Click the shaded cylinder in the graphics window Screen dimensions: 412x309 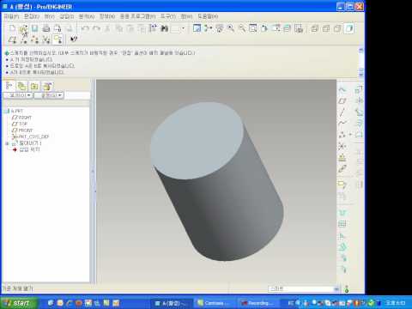[216, 181]
